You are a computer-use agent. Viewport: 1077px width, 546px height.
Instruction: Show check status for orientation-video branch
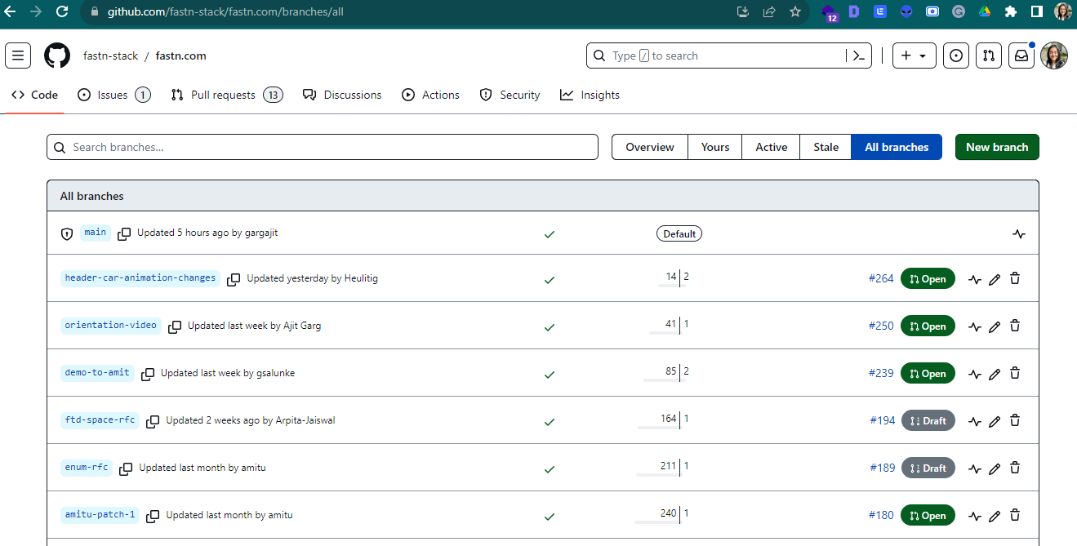[550, 327]
